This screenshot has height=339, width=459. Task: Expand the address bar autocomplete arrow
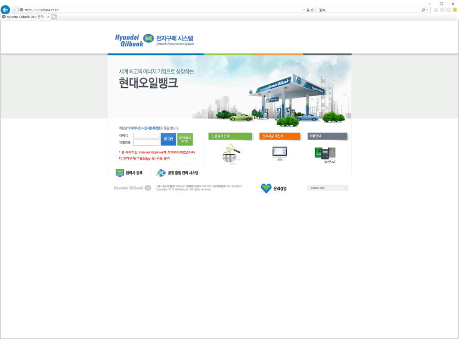[304, 10]
